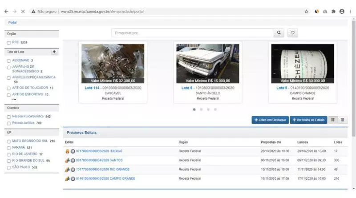Click the search magnifier icon
356x198 pixels.
click(279, 33)
